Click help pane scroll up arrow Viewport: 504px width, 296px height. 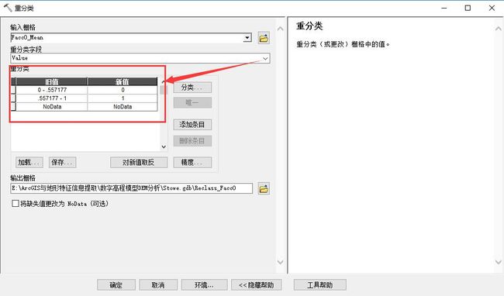click(x=498, y=29)
